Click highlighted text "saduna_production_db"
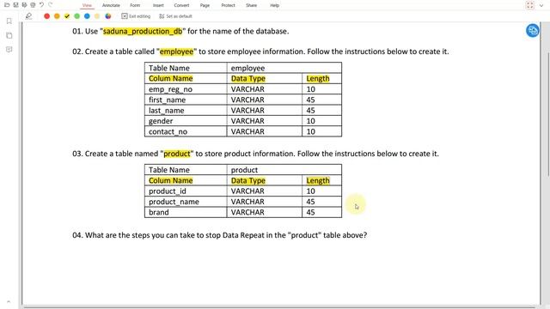Screen dimensions: 550x309 click(143, 31)
